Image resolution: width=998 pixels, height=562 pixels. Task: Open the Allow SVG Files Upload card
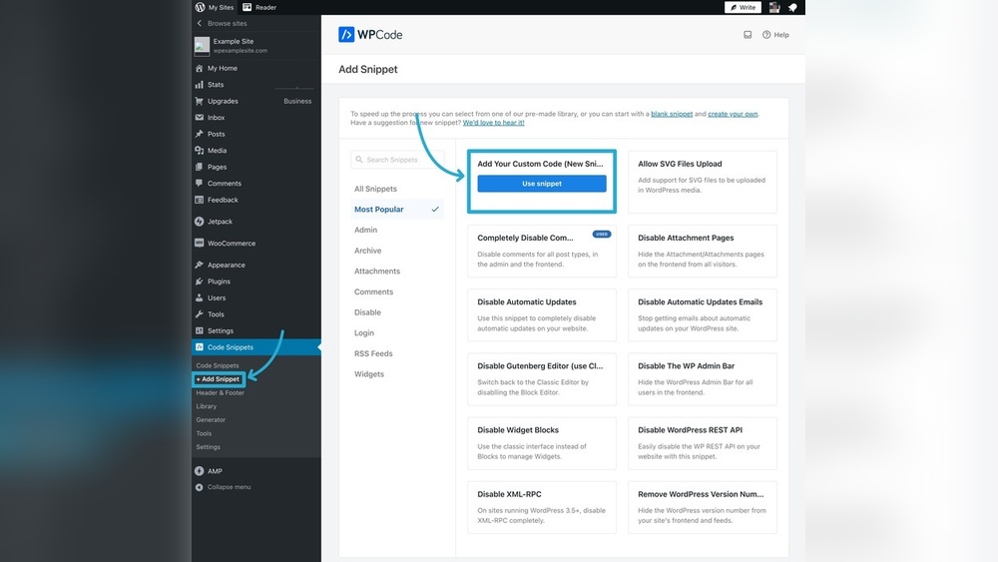pyautogui.click(x=702, y=182)
